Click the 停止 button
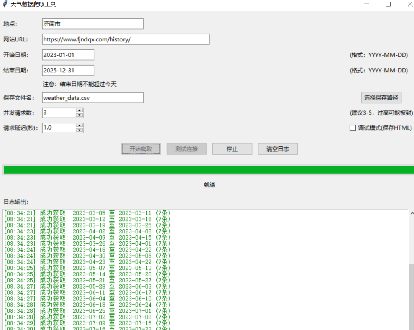The height and width of the screenshot is (330, 414). click(232, 149)
